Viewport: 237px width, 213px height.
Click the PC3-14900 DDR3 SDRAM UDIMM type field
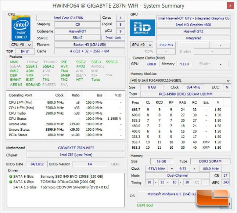186,94
